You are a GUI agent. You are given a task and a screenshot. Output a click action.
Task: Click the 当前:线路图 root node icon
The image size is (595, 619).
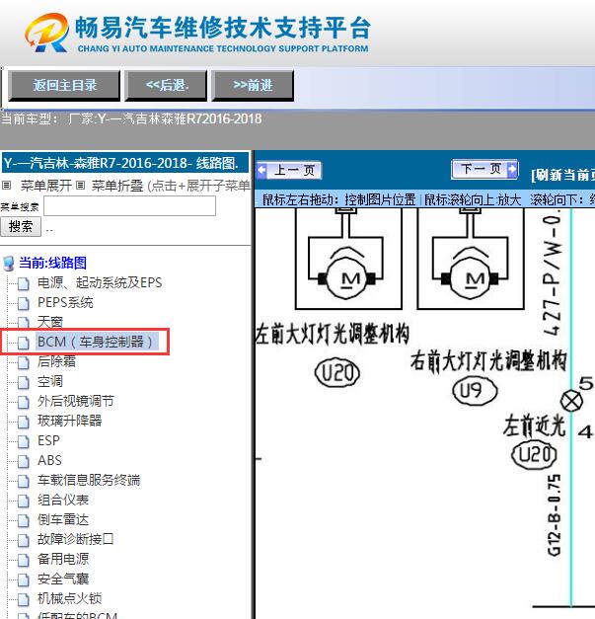[8, 264]
